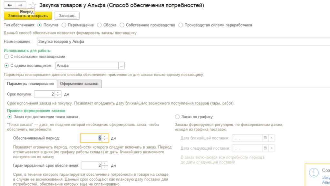This screenshot has height=186, width=330.
Task: Adjust Гарантированный срок обеспечения spinner arrows
Action: (105, 166)
